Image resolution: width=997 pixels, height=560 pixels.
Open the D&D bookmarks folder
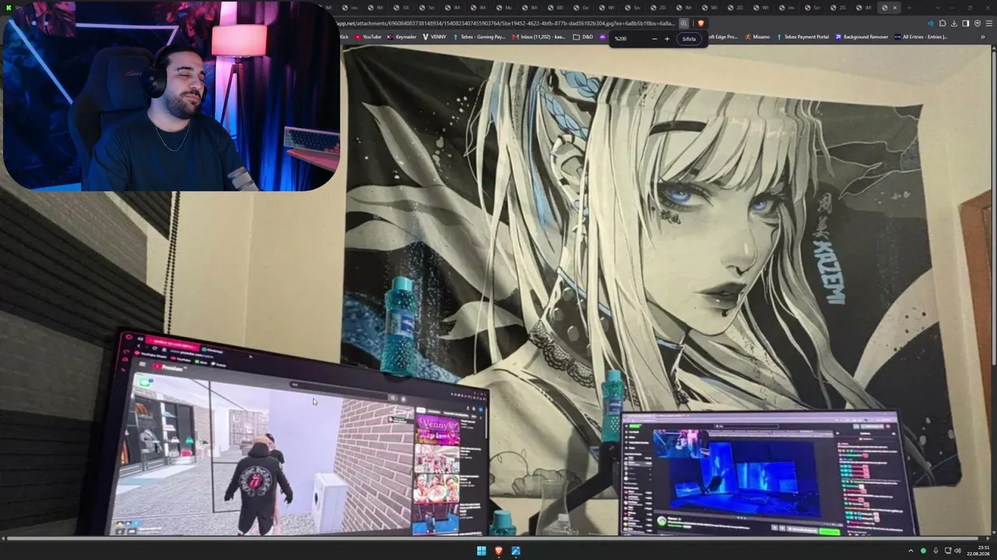[583, 37]
